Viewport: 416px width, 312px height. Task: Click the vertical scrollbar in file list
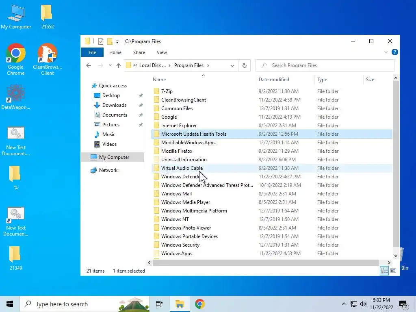tap(396, 164)
